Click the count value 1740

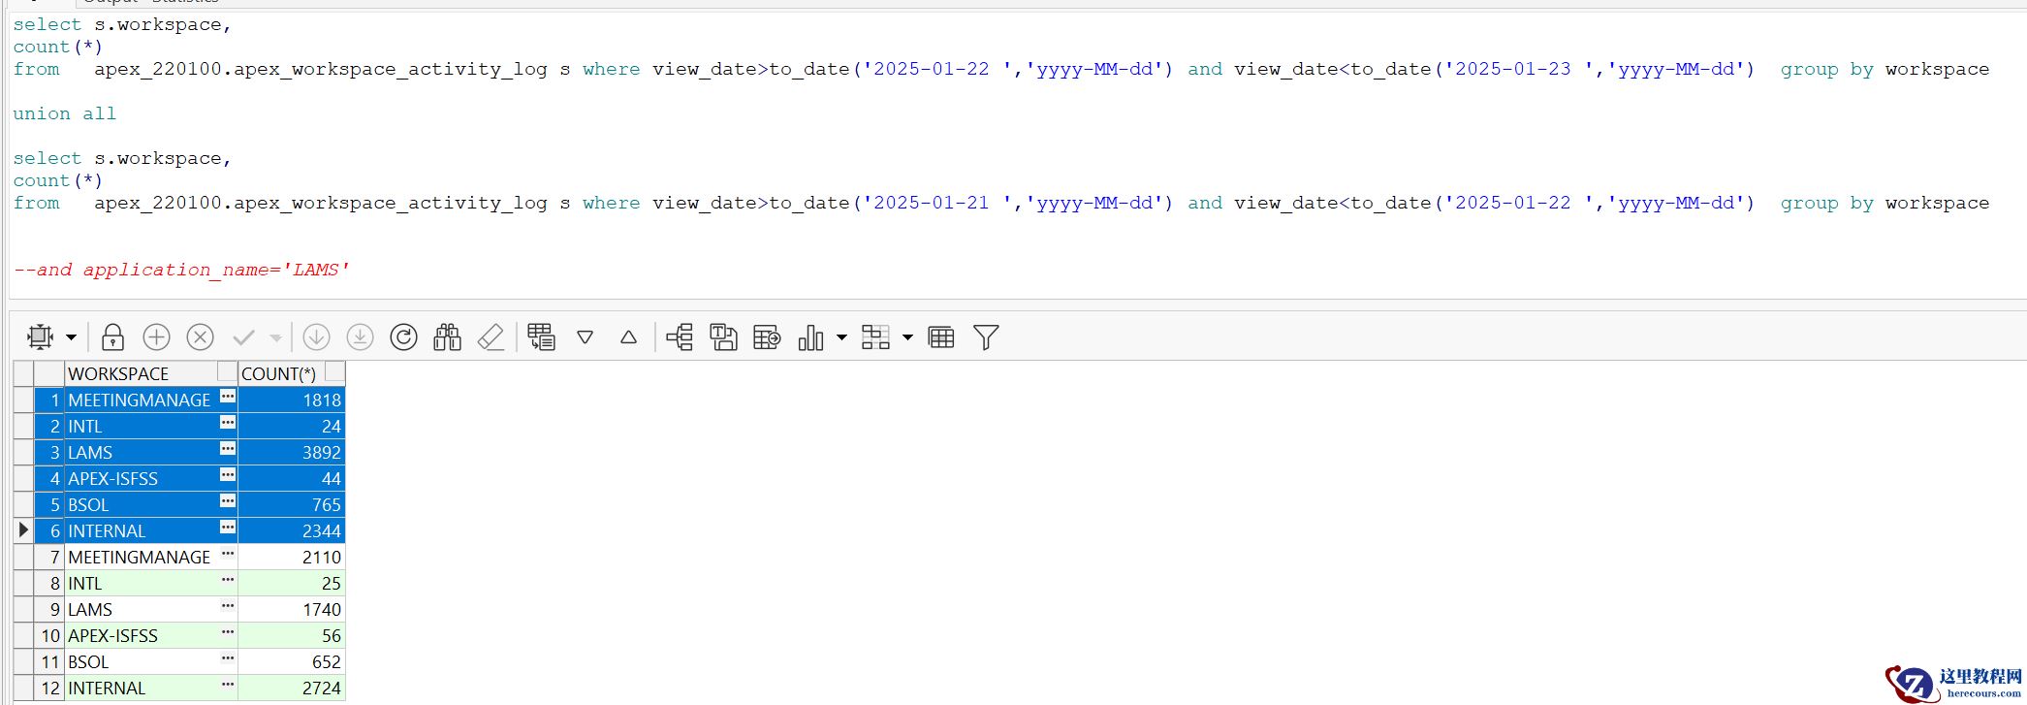pyautogui.click(x=322, y=609)
